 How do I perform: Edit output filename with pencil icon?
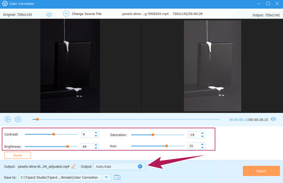[74, 167]
